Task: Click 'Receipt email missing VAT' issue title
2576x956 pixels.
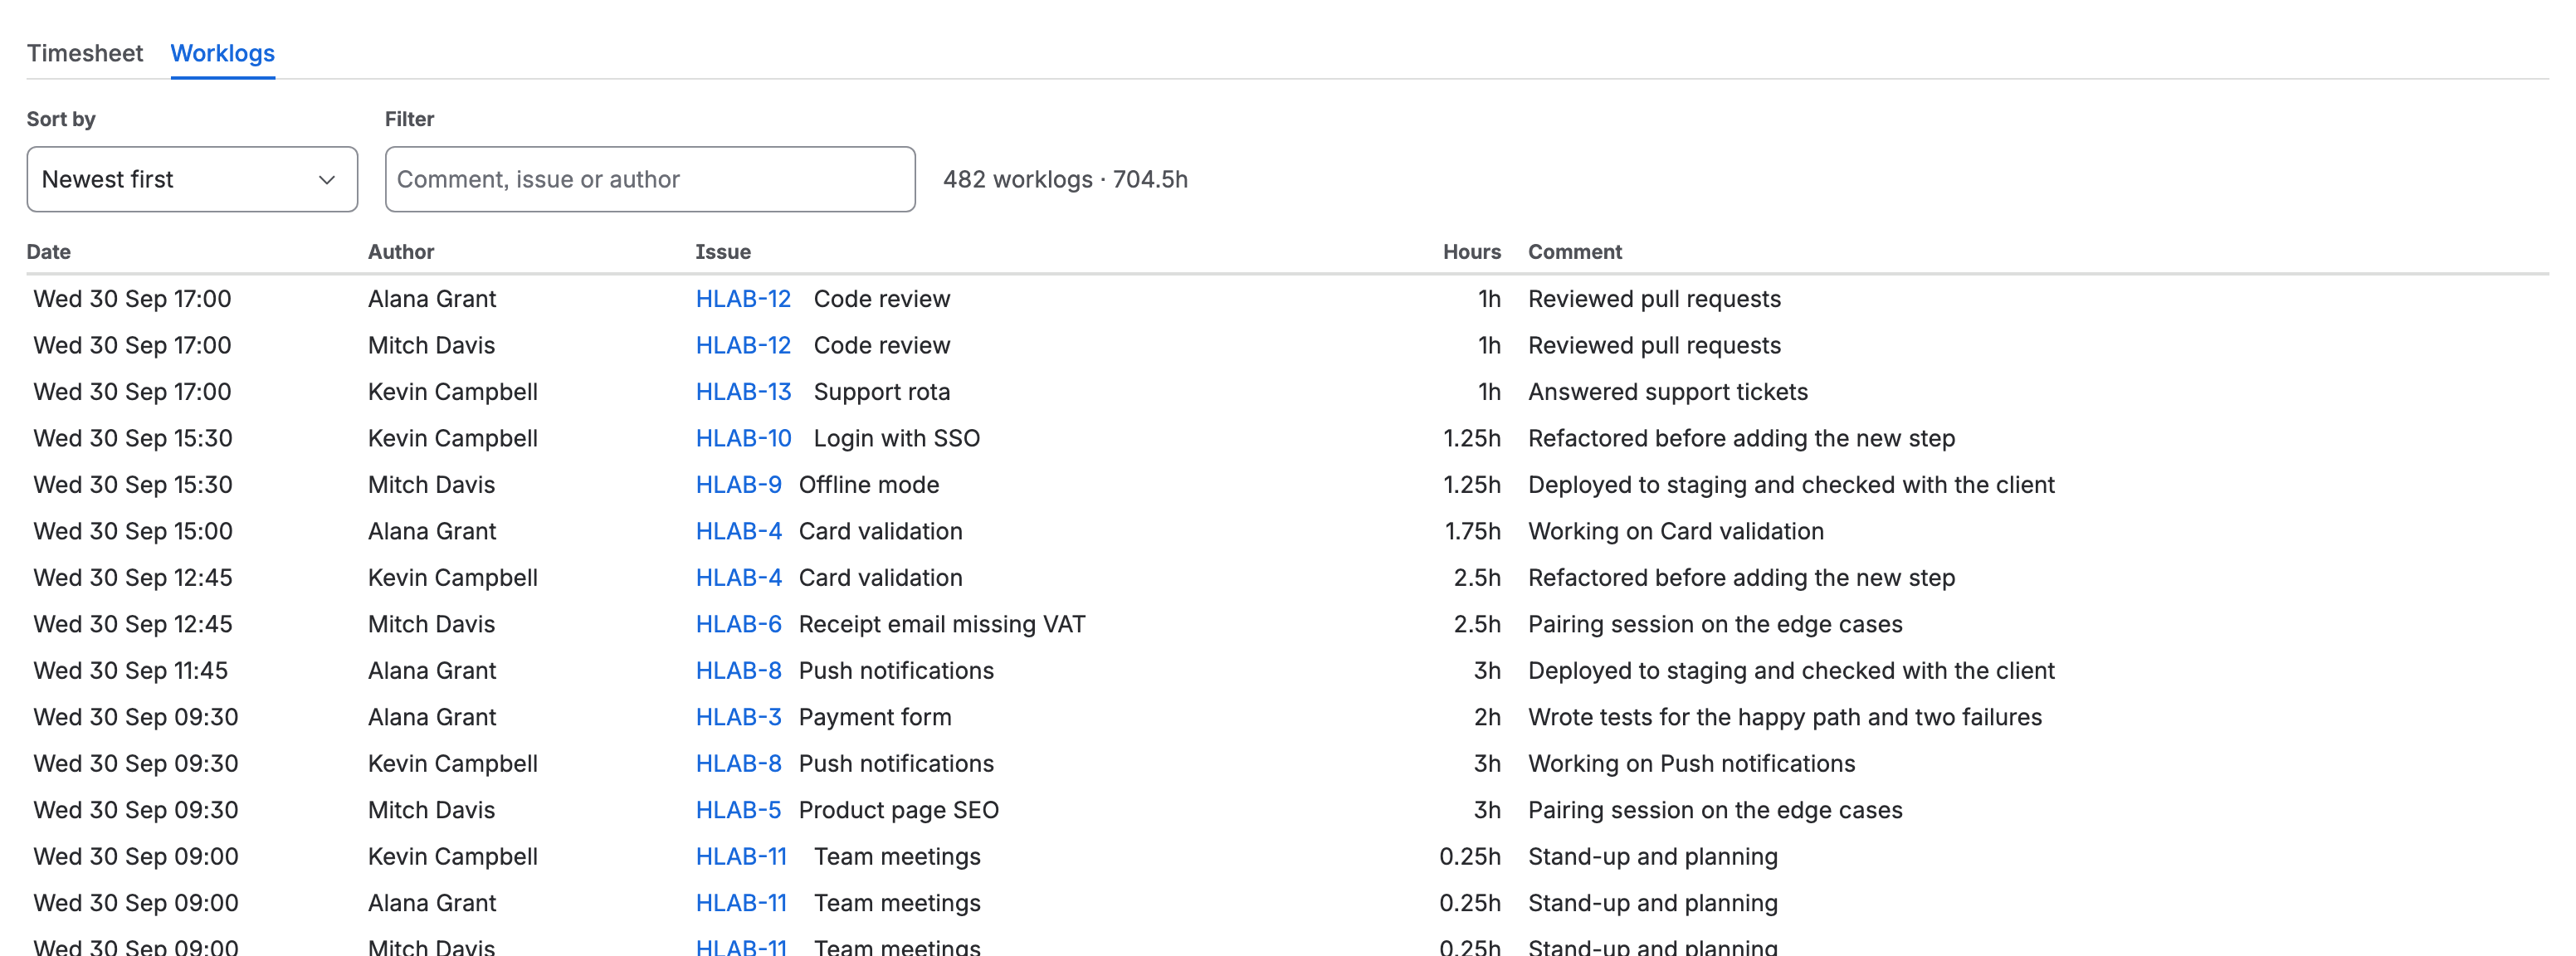Action: pyautogui.click(x=942, y=624)
